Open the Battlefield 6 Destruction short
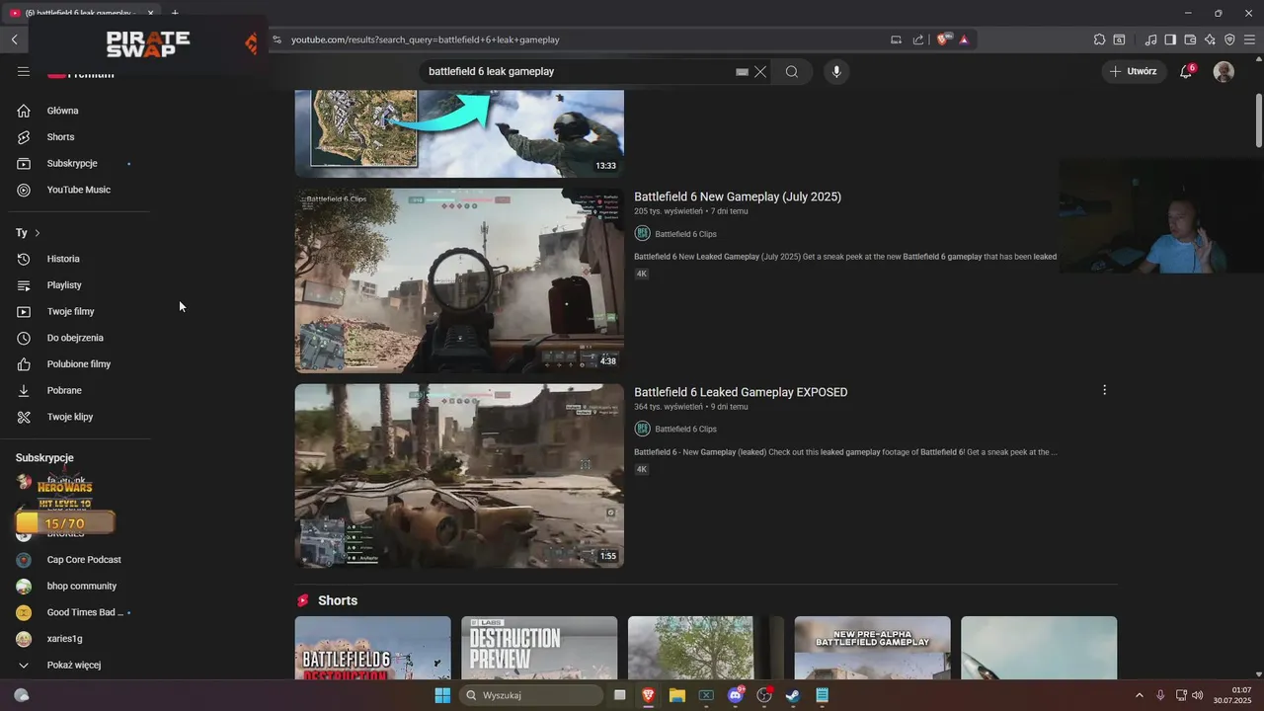The image size is (1264, 711). [x=372, y=648]
